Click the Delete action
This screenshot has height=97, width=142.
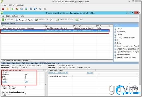coord(119,35)
